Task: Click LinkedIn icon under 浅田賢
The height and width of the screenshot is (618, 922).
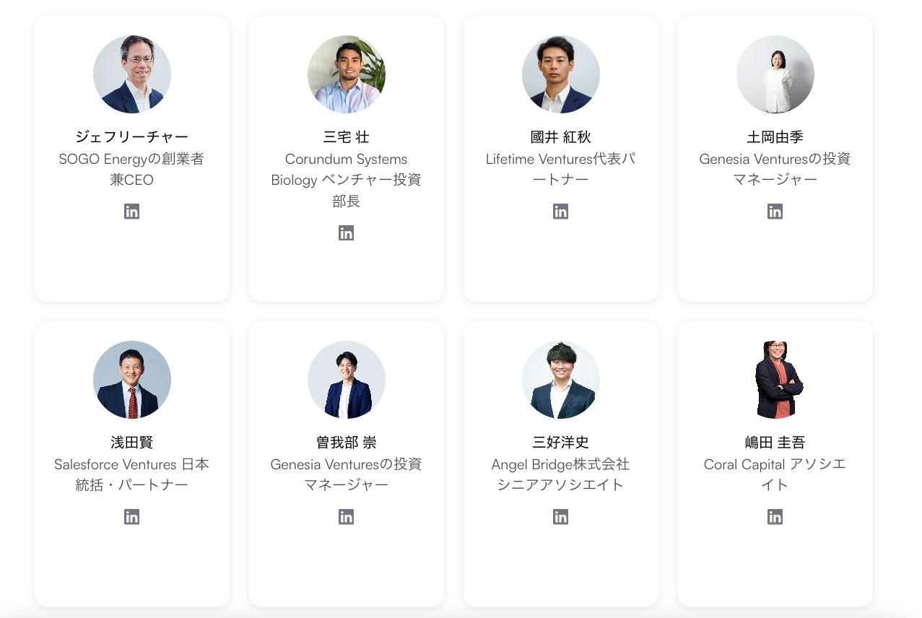Action: click(131, 517)
